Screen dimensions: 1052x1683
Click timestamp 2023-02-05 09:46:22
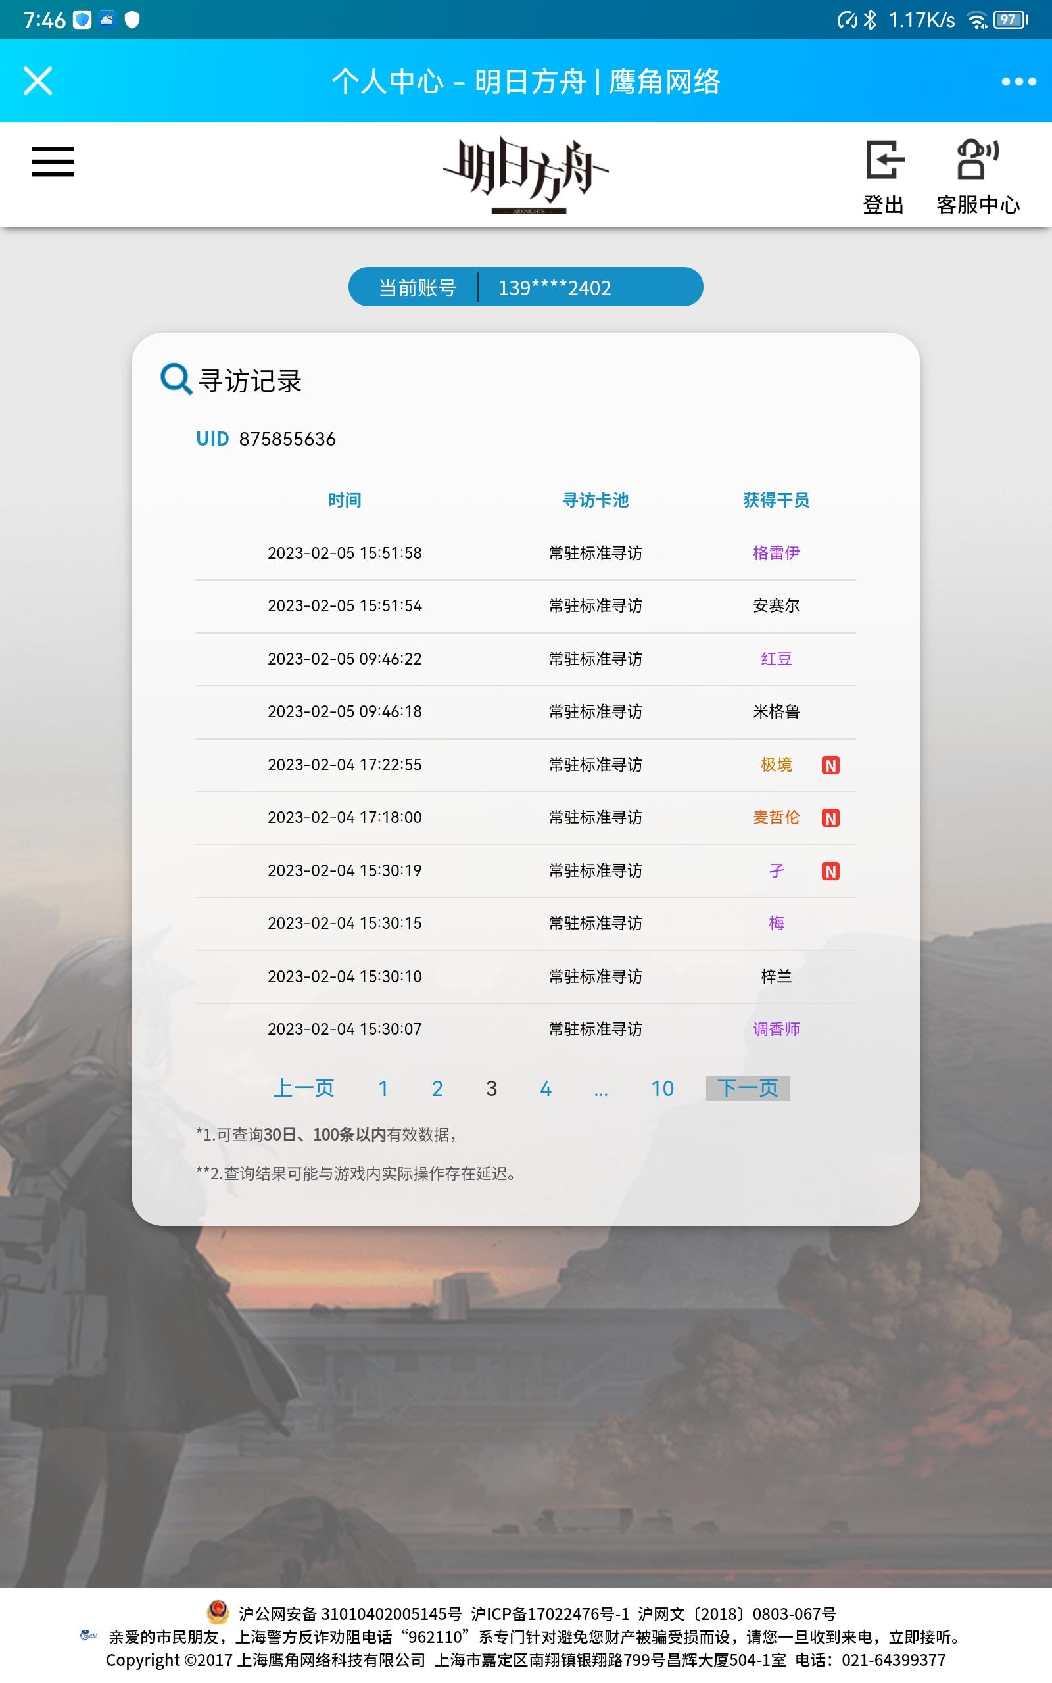point(345,659)
